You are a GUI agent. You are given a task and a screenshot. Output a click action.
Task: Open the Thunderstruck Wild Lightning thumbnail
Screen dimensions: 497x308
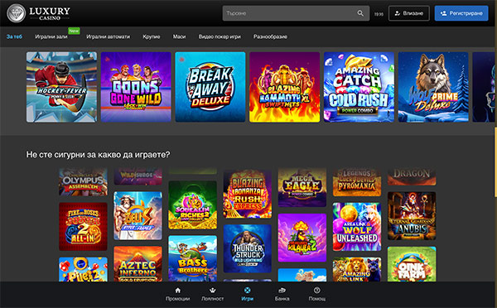(248, 248)
